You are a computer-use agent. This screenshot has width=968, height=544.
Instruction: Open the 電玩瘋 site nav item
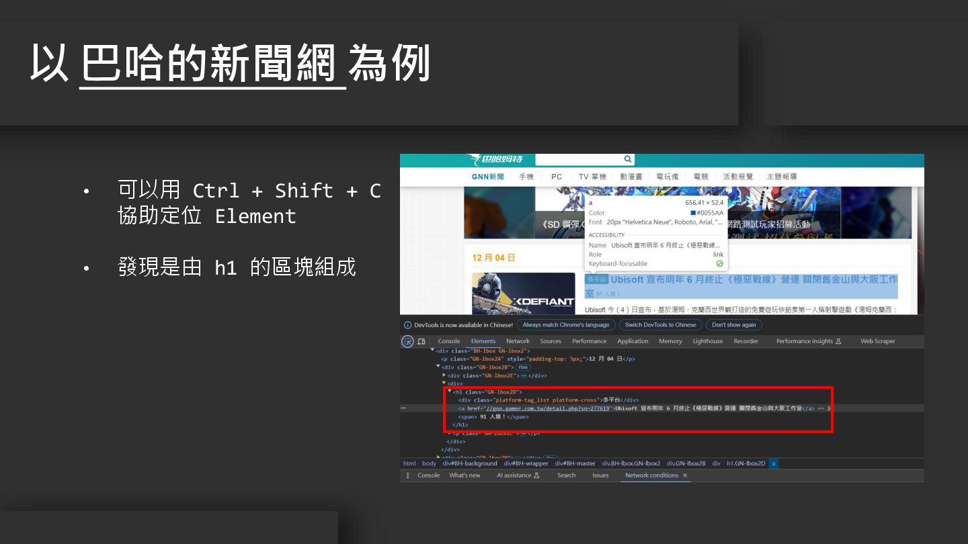(x=668, y=177)
